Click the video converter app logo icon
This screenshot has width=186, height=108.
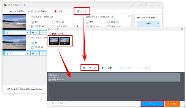click(5, 5)
